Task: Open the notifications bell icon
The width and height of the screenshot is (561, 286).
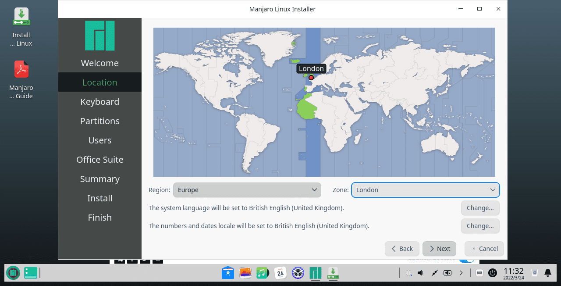Action: 547,273
